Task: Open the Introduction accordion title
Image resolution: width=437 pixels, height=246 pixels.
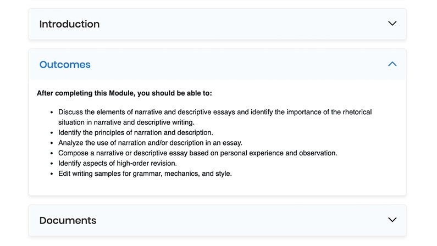Action: [x=69, y=24]
